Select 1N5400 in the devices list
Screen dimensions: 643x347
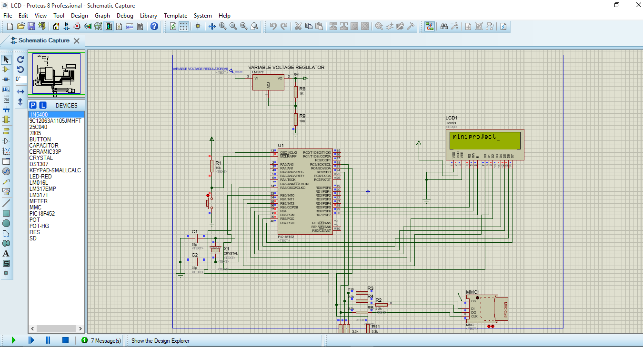56,115
